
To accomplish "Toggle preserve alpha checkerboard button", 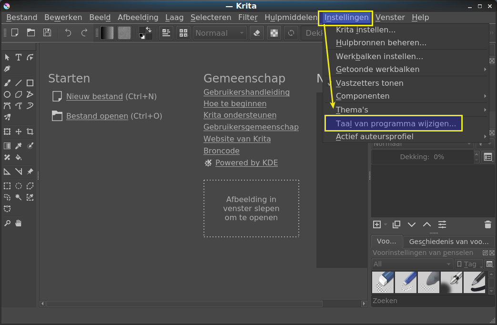I will click(274, 33).
